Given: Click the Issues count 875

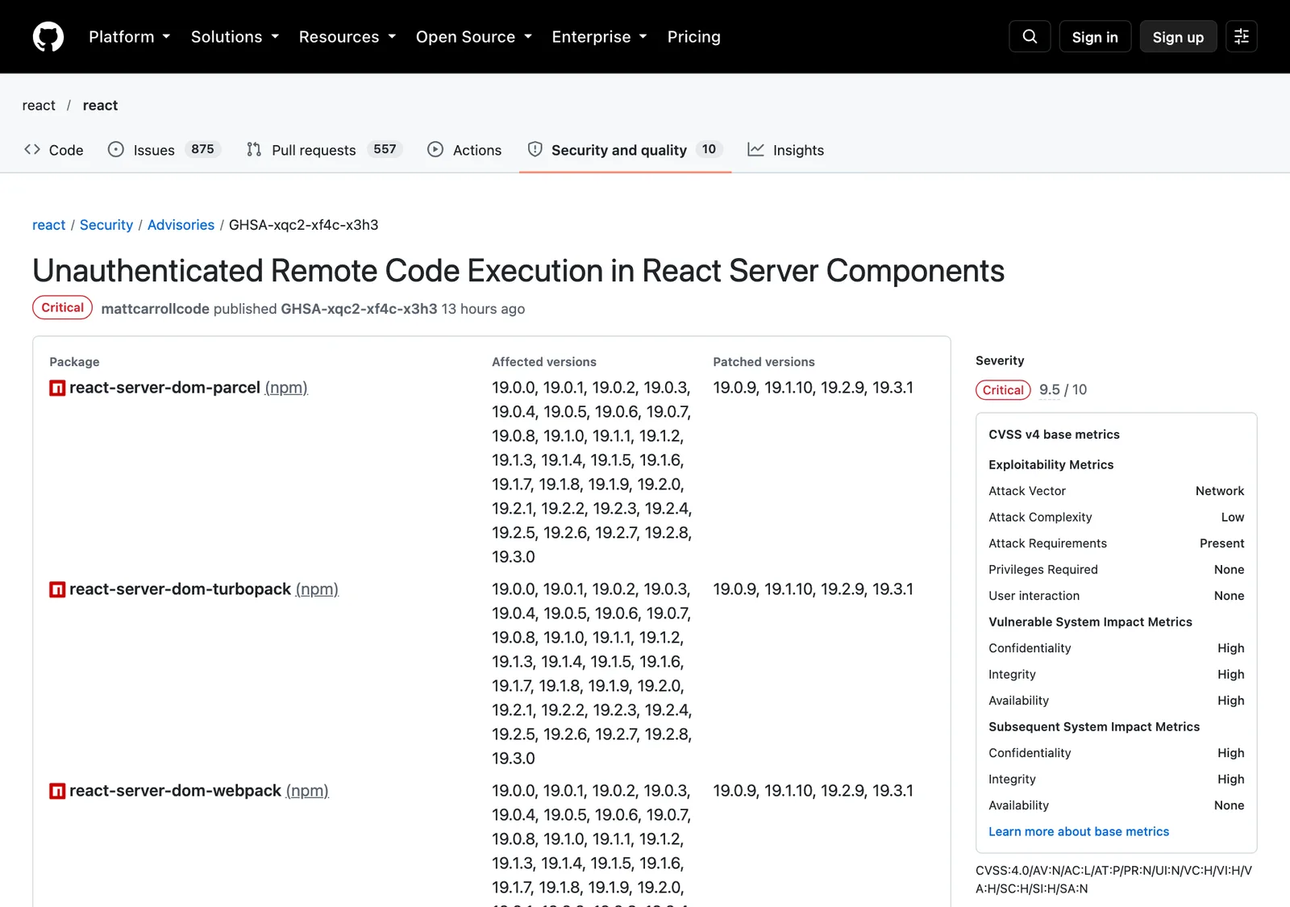Looking at the screenshot, I should click(x=202, y=149).
